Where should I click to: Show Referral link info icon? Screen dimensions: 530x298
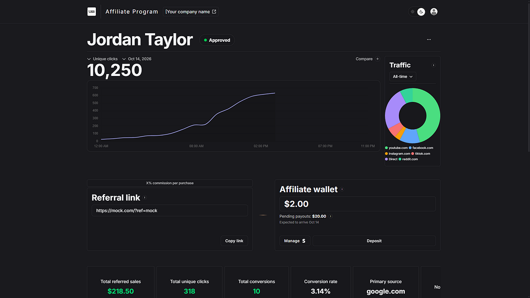tap(145, 198)
